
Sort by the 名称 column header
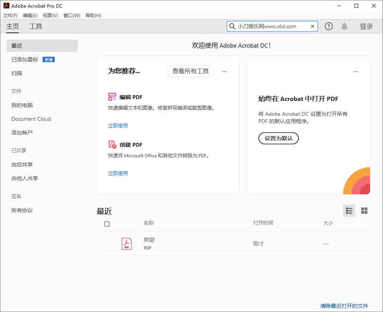click(x=148, y=223)
